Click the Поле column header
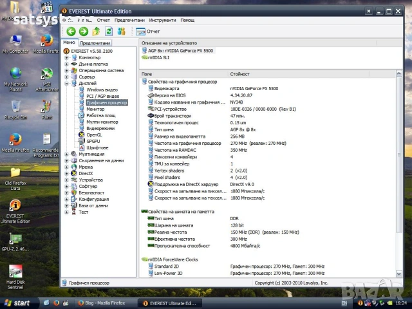The image size is (412, 309). point(183,74)
